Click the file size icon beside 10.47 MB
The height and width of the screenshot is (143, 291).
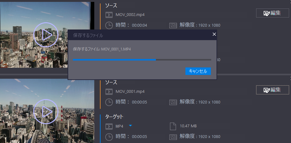coord(173,126)
